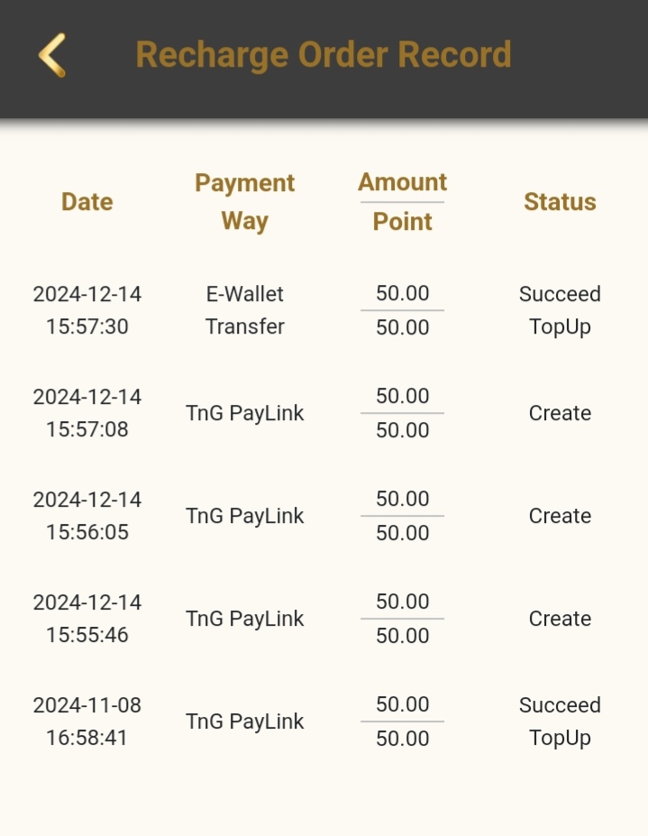This screenshot has height=836, width=648.
Task: Select the Payment Way column header
Action: click(x=244, y=202)
